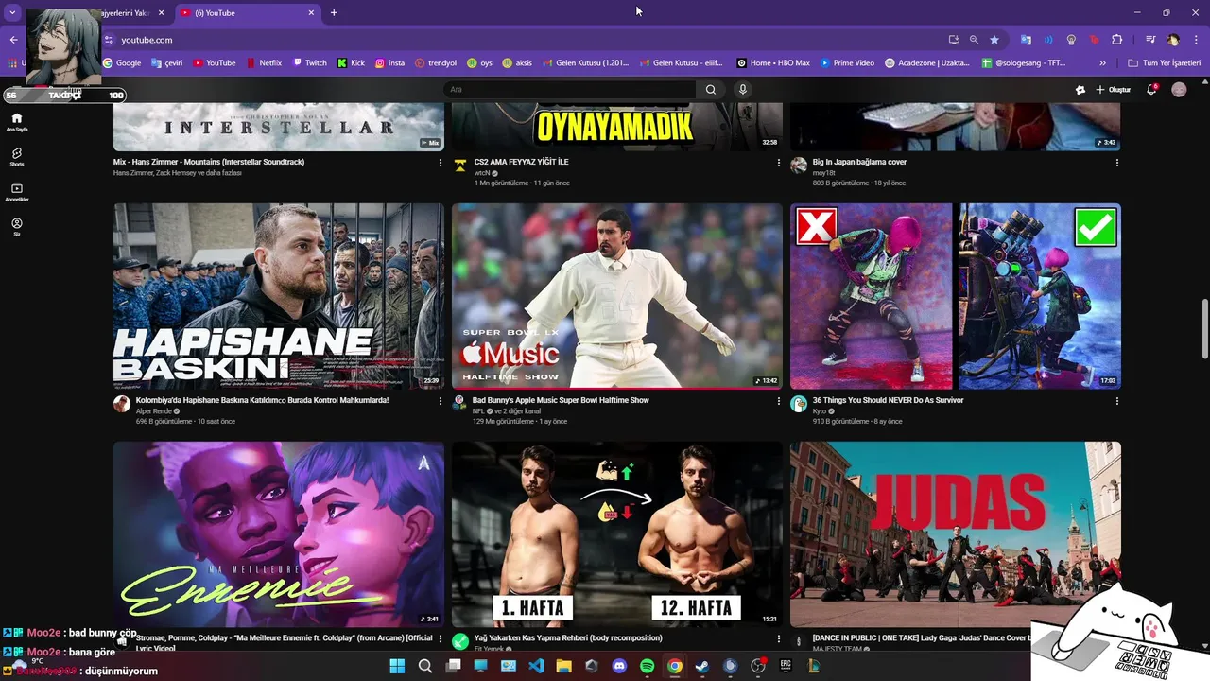This screenshot has height=681, width=1210.
Task: Open the Home • HBO Max bookmark
Action: coord(773,63)
